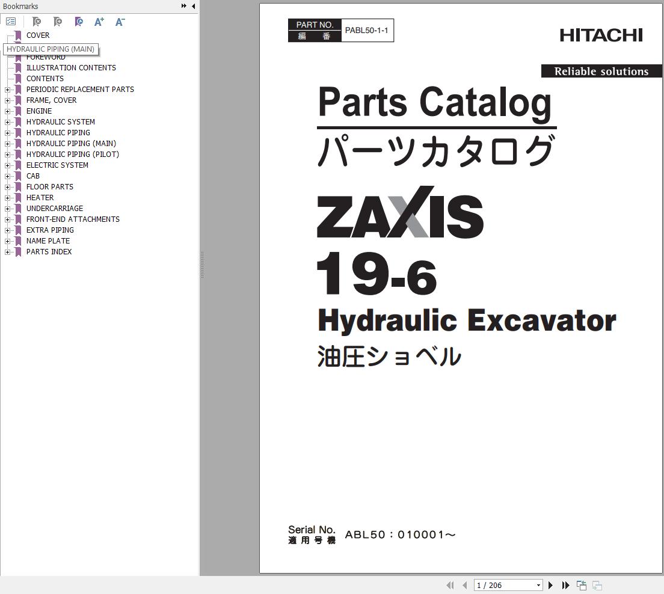The image size is (664, 594).
Task: Click the bookmark icon beside COVER
Action: click(18, 35)
